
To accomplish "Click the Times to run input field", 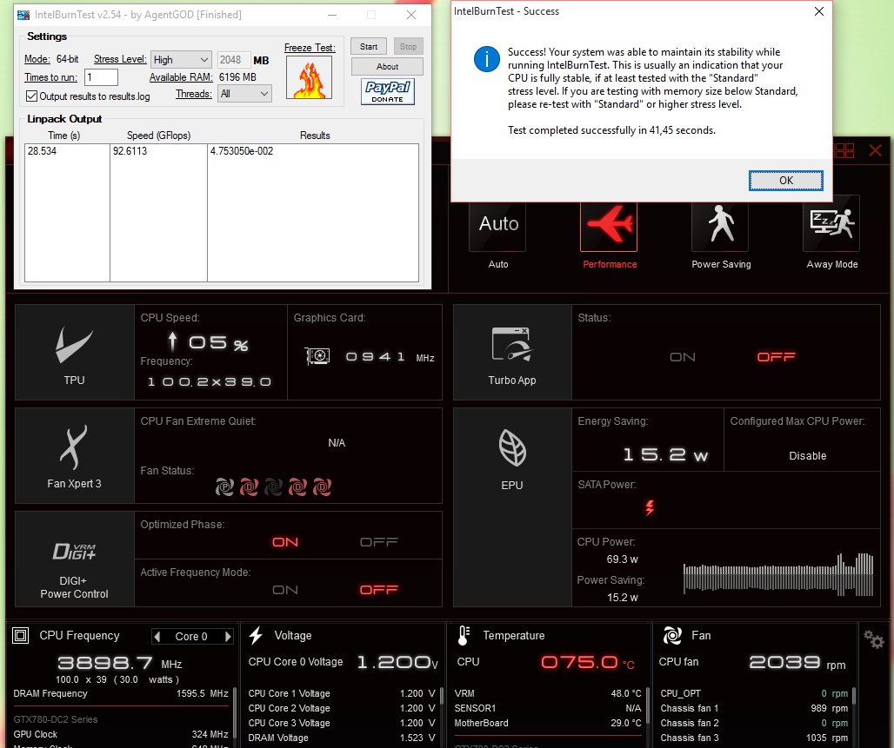I will click(x=101, y=77).
